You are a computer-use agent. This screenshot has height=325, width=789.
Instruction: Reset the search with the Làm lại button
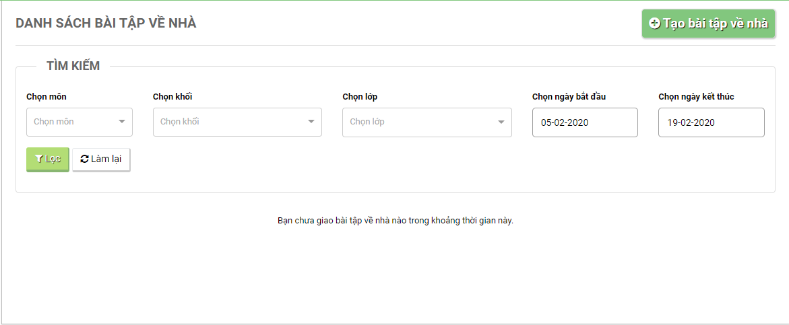click(101, 159)
